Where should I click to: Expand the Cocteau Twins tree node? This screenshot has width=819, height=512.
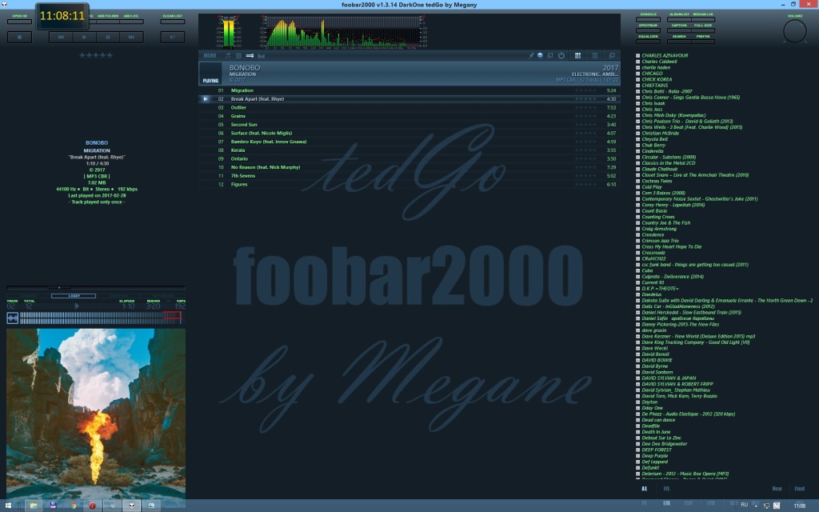tap(637, 182)
